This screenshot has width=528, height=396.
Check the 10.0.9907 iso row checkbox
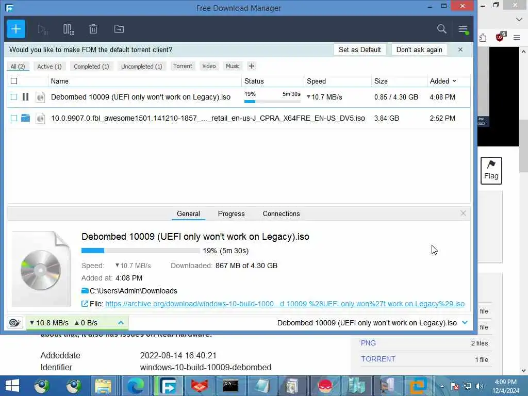(x=14, y=118)
